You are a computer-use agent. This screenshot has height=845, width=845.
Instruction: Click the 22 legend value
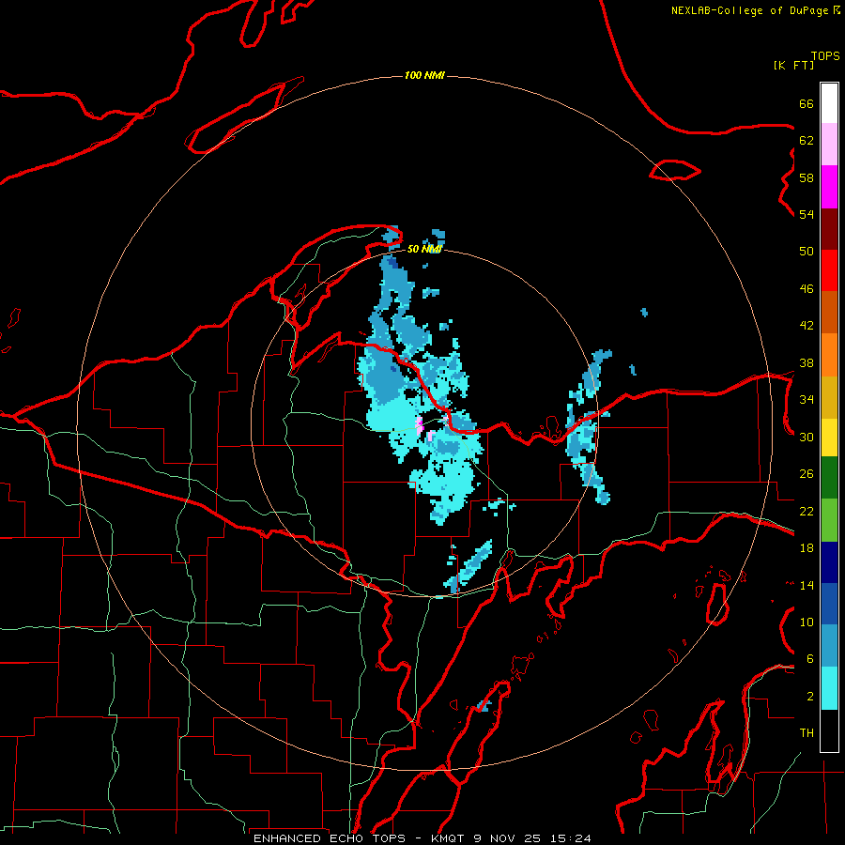click(807, 511)
